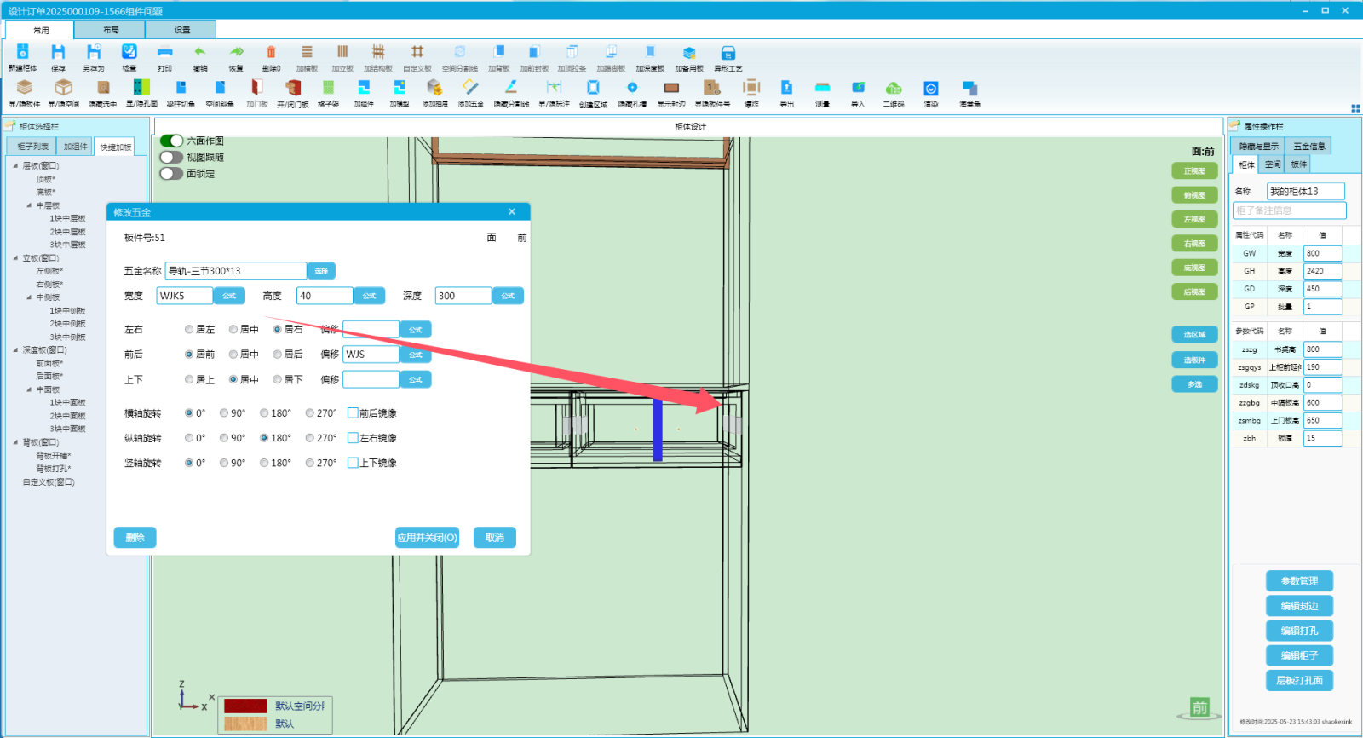Click the 另存为 save-as icon
1363x738 pixels.
94,53
